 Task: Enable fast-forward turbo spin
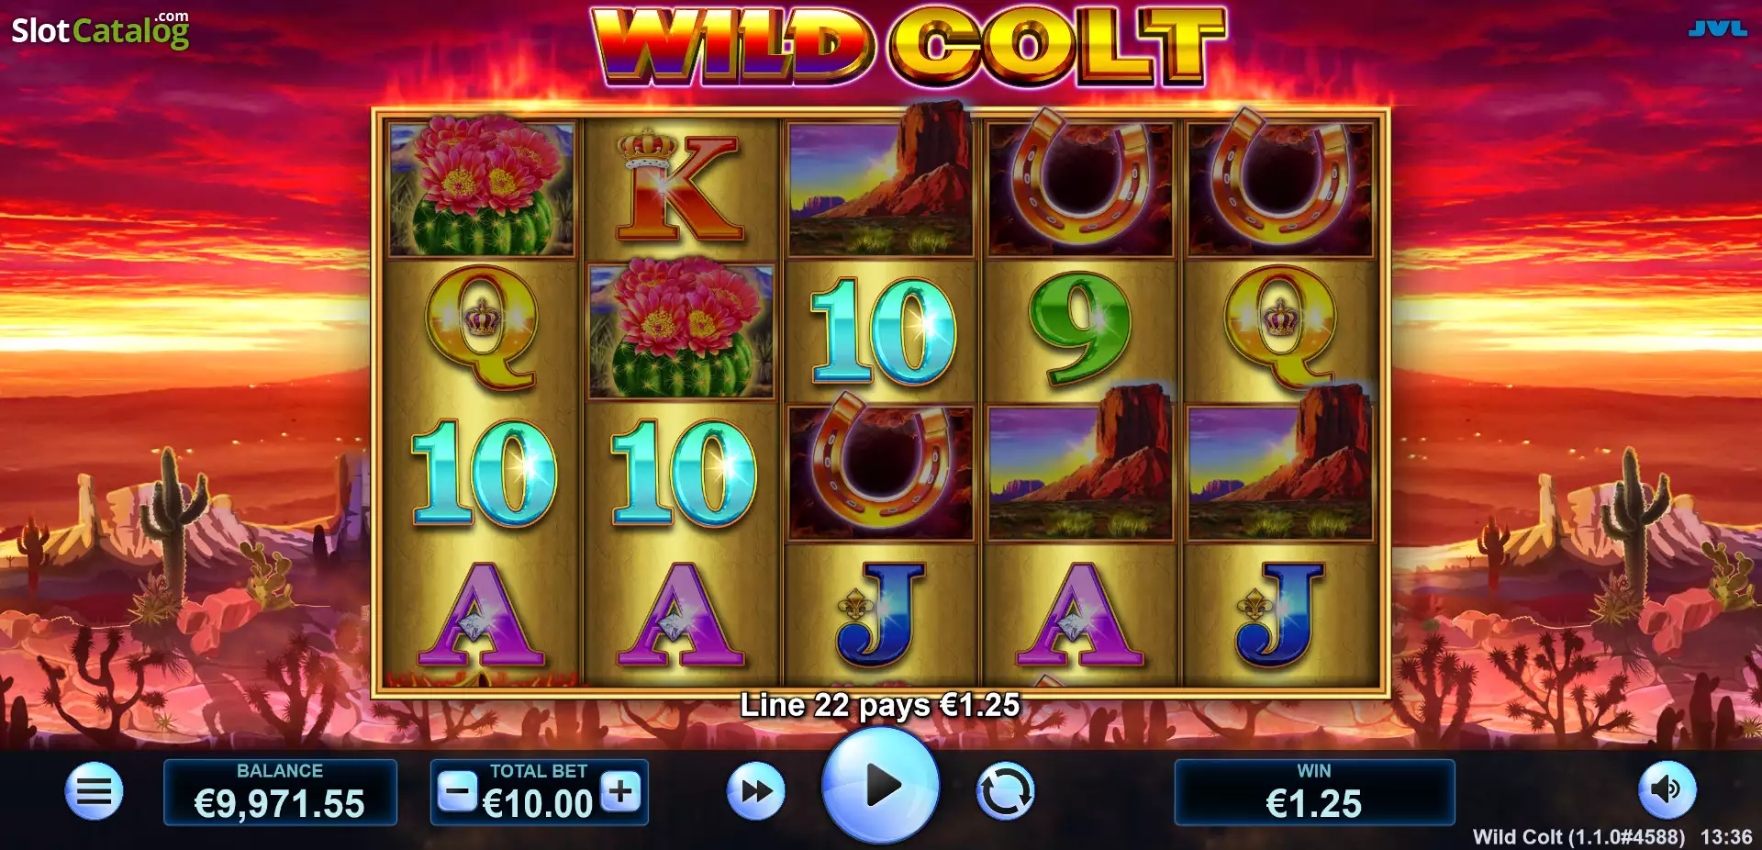click(x=756, y=791)
